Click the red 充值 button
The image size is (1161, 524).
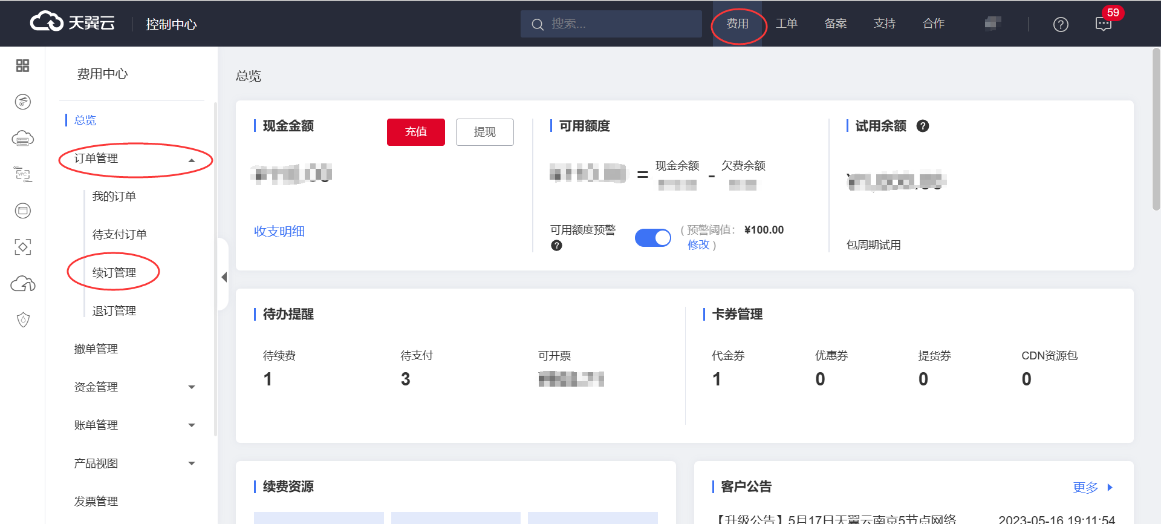[x=415, y=132]
